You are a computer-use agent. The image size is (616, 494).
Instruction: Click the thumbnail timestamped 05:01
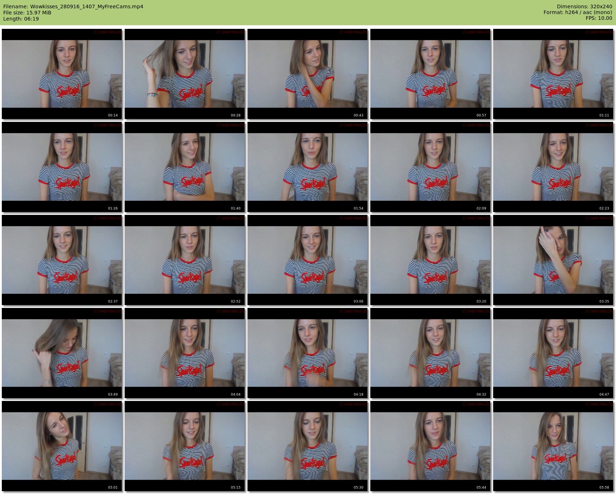[62, 446]
